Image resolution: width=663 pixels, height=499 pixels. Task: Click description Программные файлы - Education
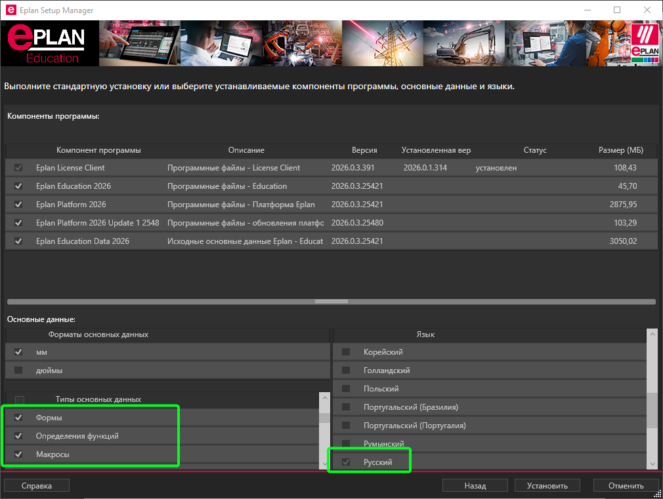click(227, 186)
